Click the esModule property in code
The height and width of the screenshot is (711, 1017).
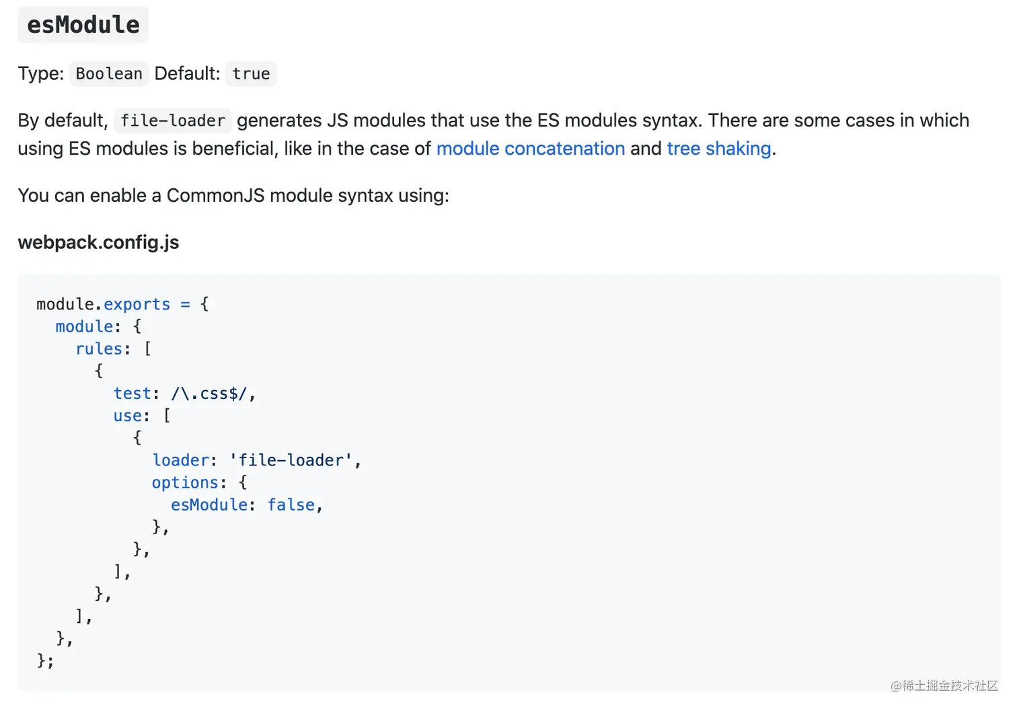pyautogui.click(x=209, y=505)
